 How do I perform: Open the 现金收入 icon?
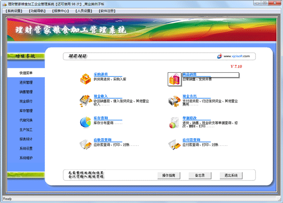click(85, 100)
